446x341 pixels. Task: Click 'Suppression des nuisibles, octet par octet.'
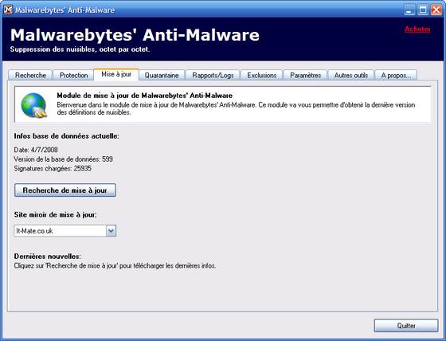coord(80,49)
